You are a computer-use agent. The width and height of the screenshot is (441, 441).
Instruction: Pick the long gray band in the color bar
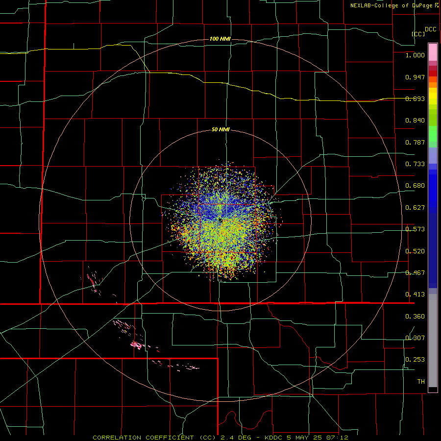pyautogui.click(x=433, y=341)
